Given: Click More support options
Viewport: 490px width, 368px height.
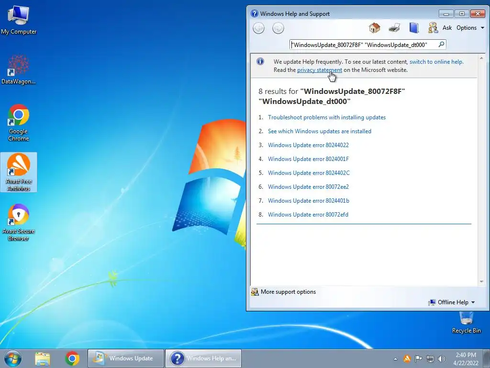Looking at the screenshot, I should (283, 292).
